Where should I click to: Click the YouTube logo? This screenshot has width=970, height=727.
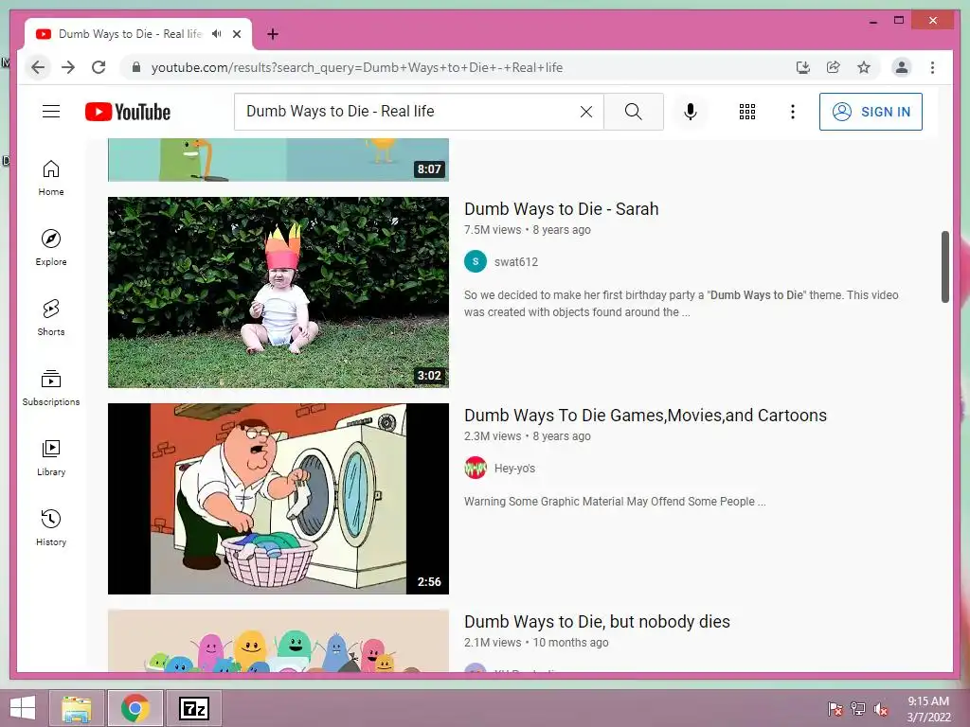click(128, 112)
